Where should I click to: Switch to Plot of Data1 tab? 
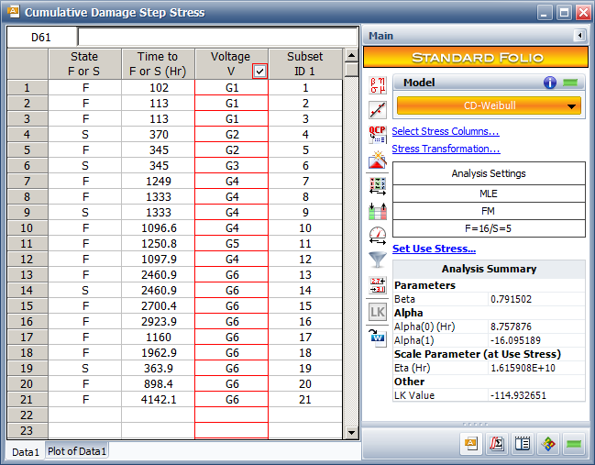[x=77, y=451]
